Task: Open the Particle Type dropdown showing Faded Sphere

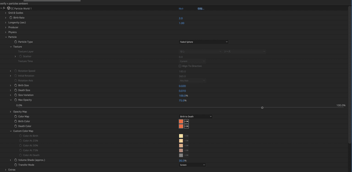Action: pyautogui.click(x=204, y=42)
